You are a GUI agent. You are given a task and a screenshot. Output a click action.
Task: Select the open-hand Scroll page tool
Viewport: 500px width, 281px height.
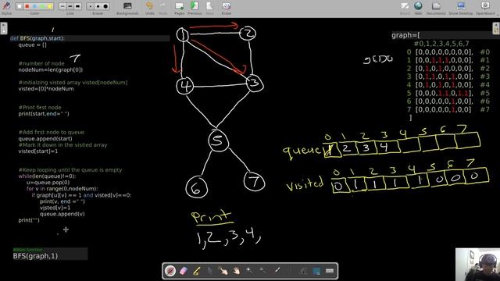click(236, 271)
